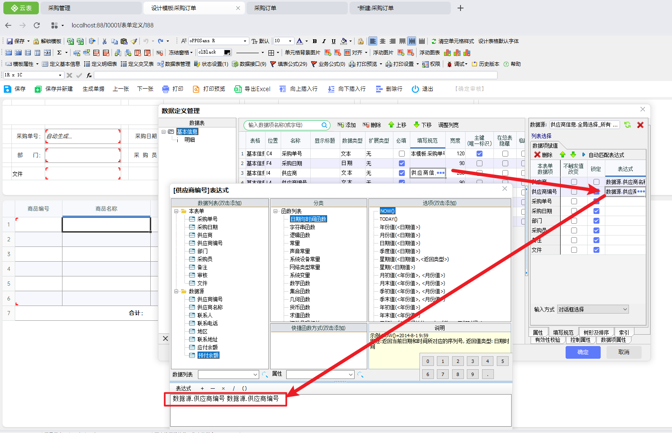672x433 pixels.
Task: Click the data item name search field
Action: (x=284, y=125)
